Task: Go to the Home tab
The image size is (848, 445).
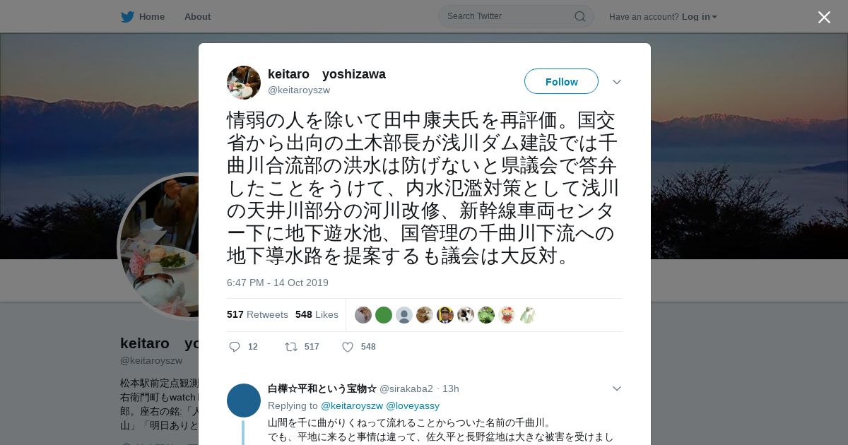Action: (152, 17)
